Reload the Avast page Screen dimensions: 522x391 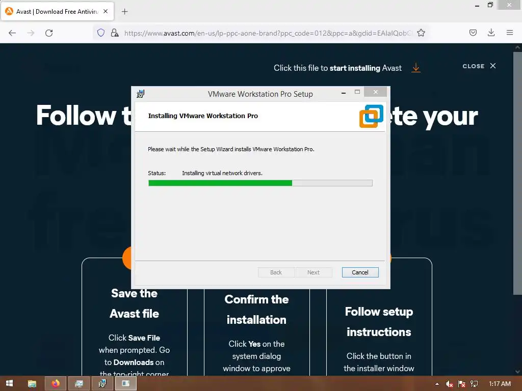(49, 33)
